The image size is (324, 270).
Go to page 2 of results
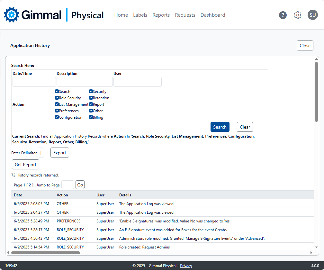pyautogui.click(x=30, y=185)
